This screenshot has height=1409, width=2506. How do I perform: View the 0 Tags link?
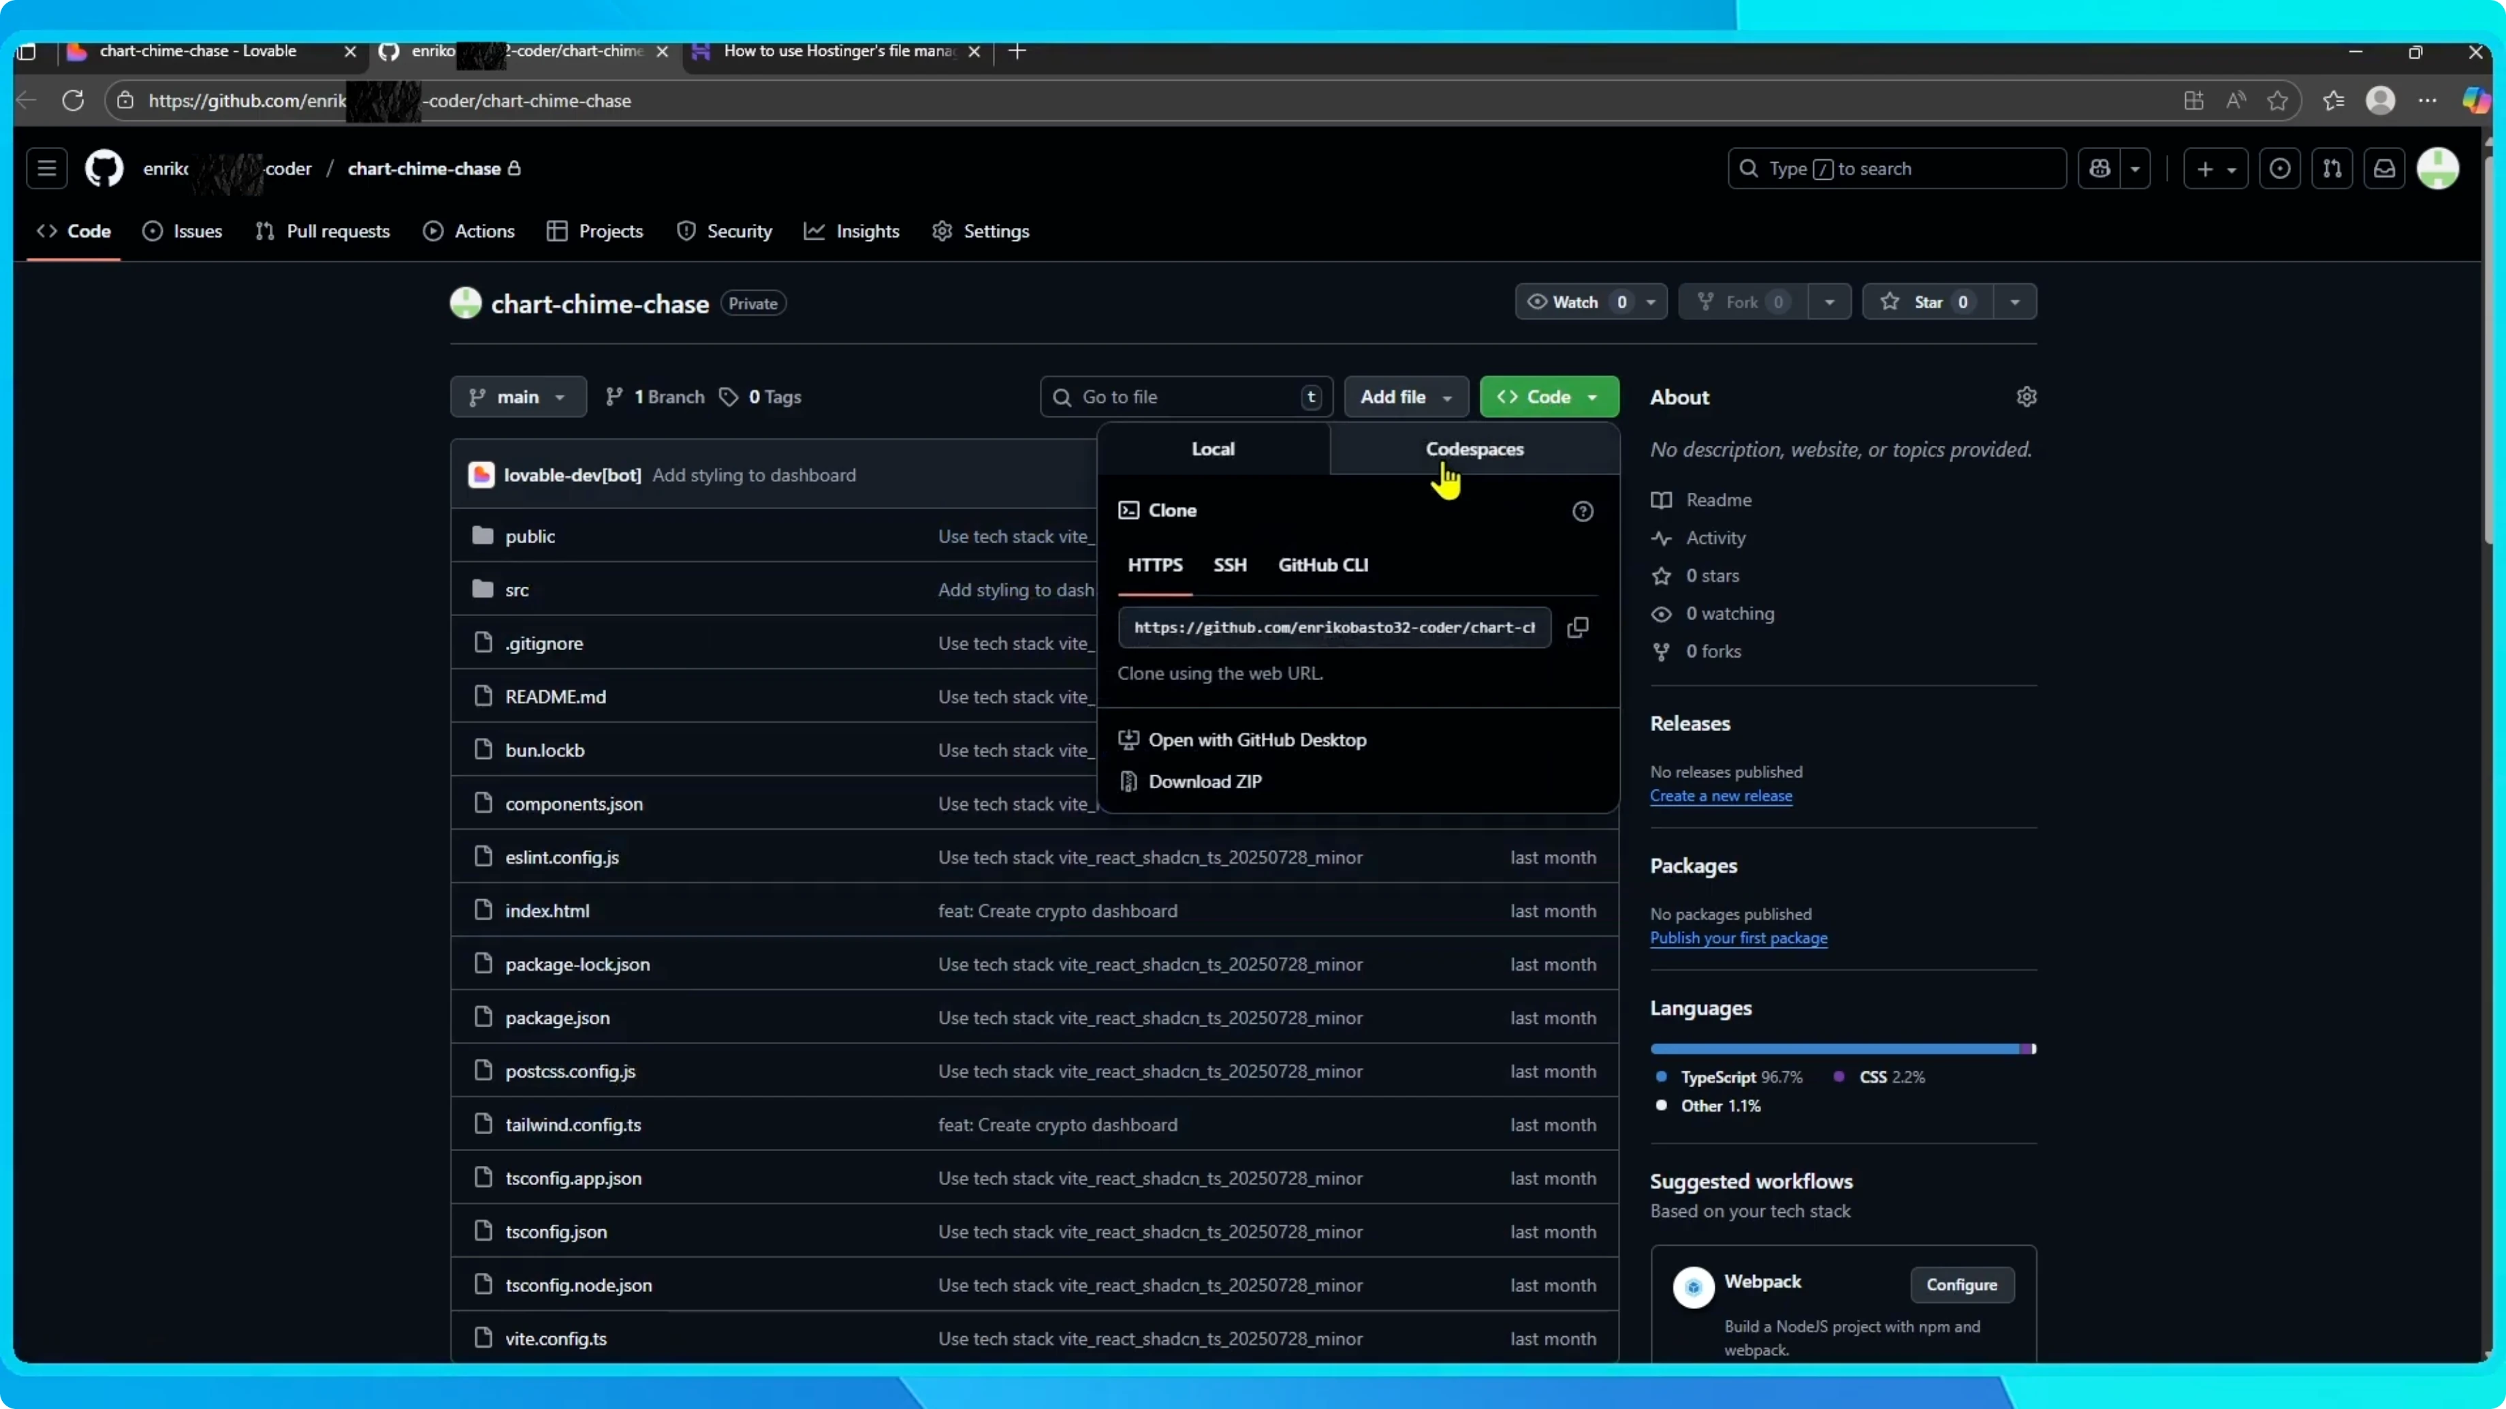[761, 397]
